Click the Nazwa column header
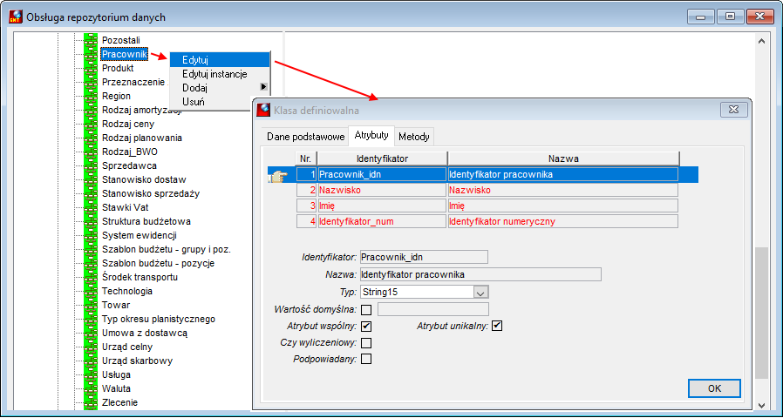 (x=563, y=158)
